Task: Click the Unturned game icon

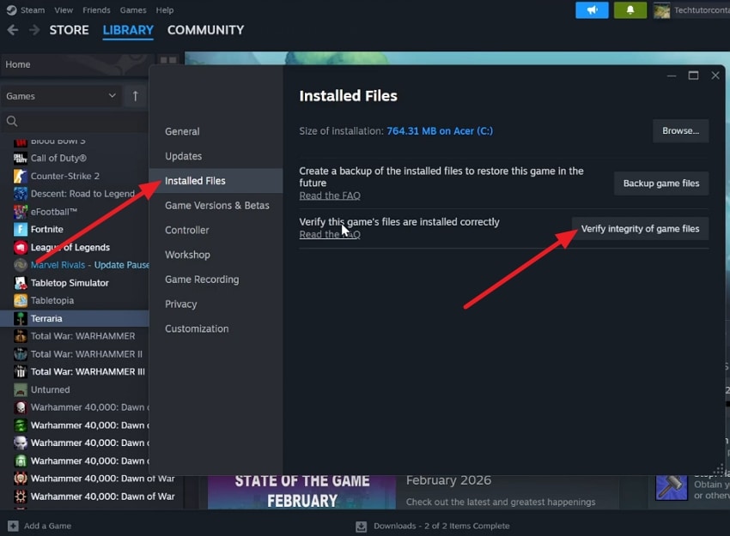Action: click(20, 389)
